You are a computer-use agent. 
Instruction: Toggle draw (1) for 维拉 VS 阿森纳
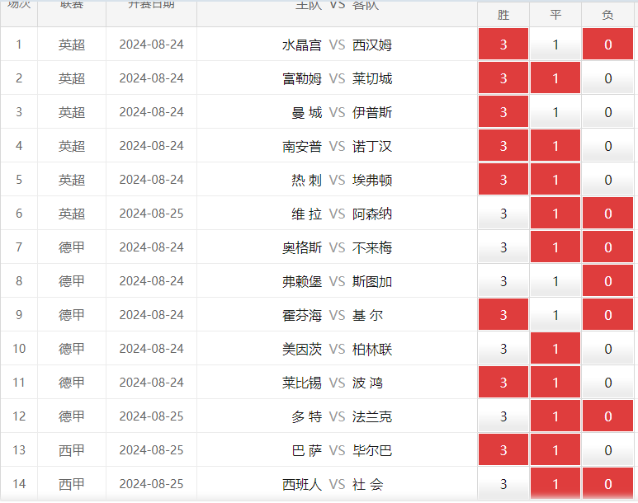555,213
